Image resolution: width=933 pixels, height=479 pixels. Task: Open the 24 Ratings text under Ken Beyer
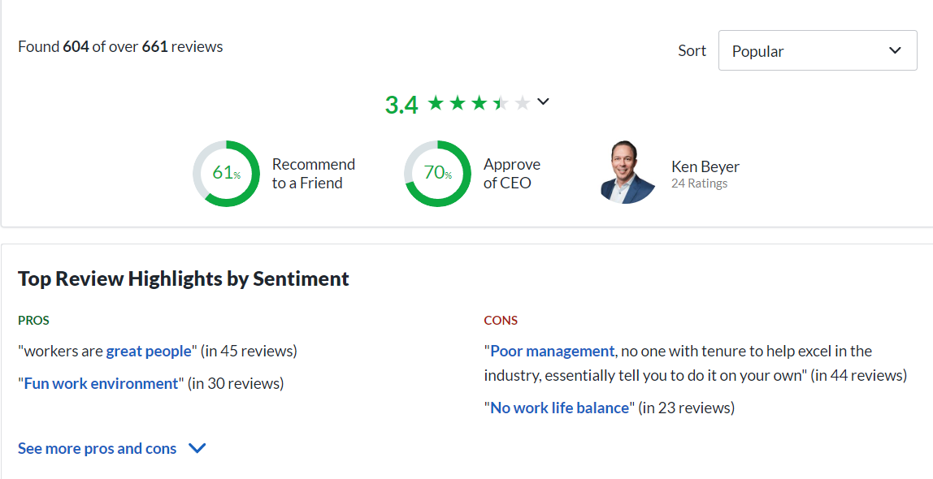699,183
